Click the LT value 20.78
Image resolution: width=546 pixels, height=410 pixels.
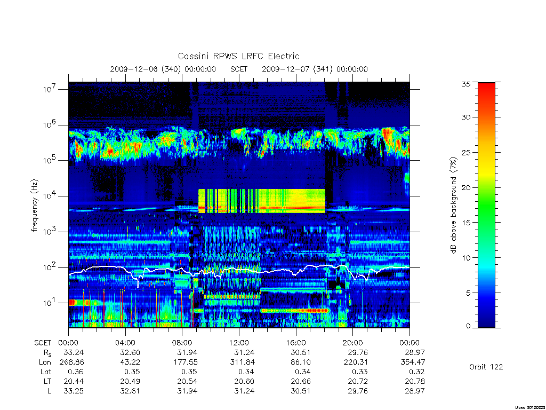coord(415,381)
